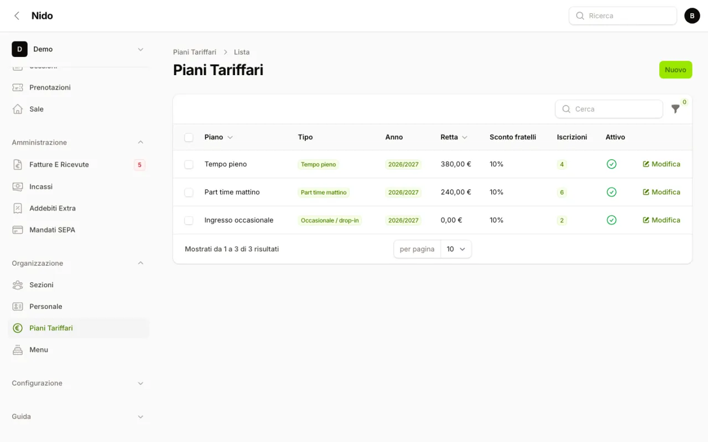This screenshot has height=442, width=708.
Task: Click the Incassi banknote icon
Action: [x=18, y=187]
